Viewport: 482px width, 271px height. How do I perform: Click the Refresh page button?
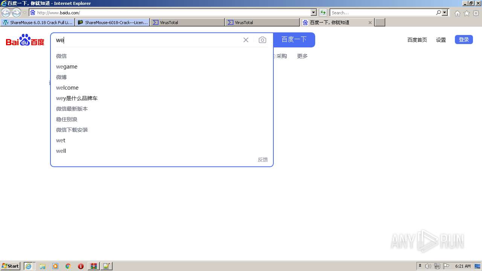[323, 12]
